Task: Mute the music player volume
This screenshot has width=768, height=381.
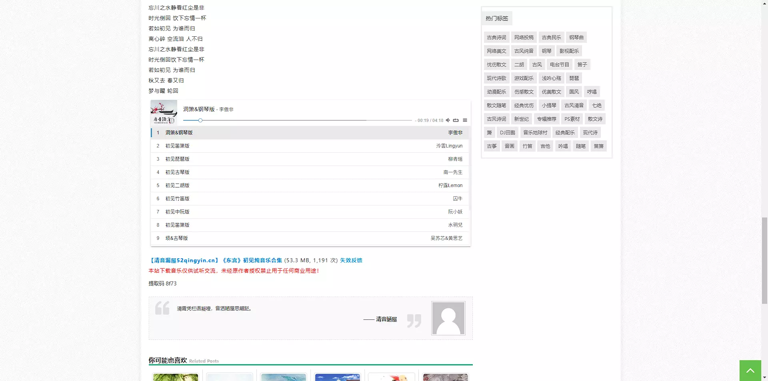Action: click(448, 120)
